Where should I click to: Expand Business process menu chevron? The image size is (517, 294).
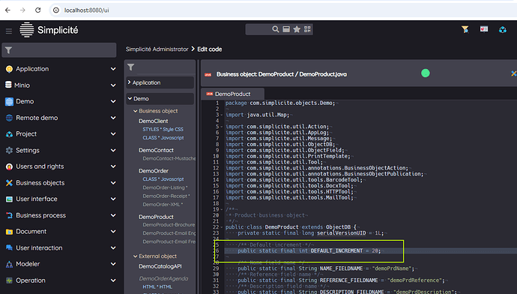[113, 215]
